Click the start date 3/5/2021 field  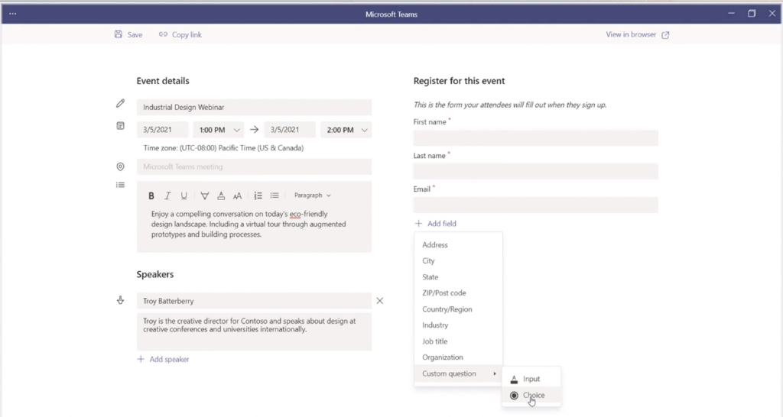tap(162, 130)
